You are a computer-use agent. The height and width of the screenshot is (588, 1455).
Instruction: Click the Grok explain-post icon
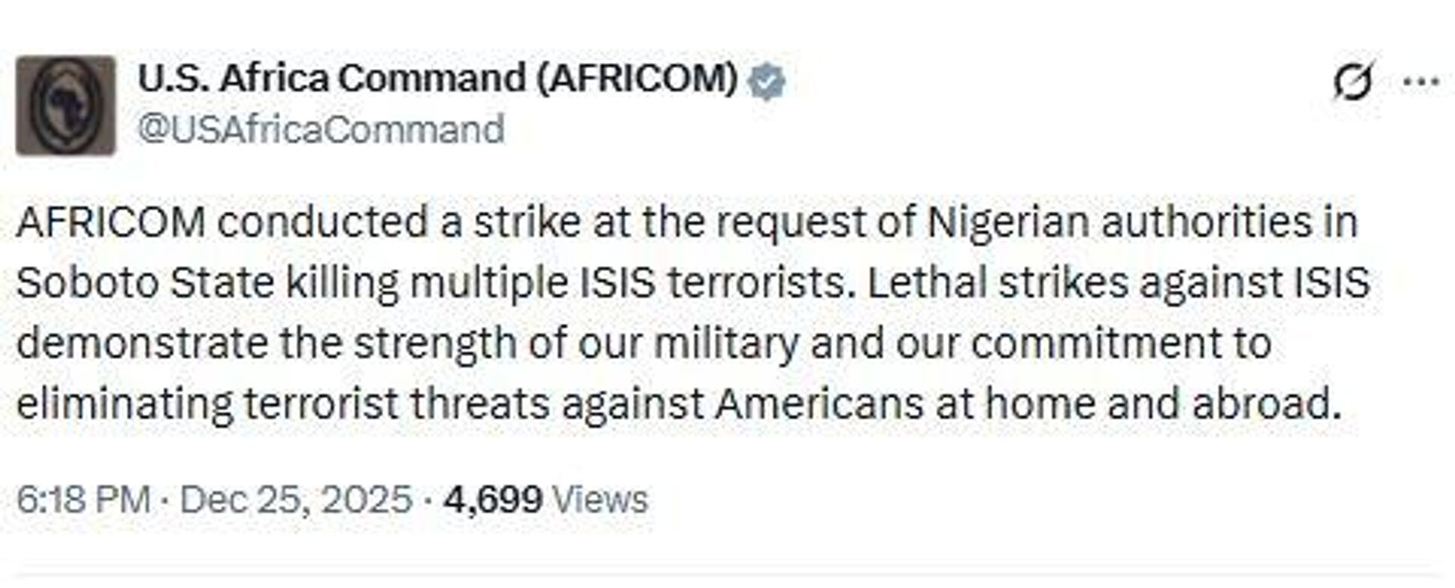(x=1353, y=82)
